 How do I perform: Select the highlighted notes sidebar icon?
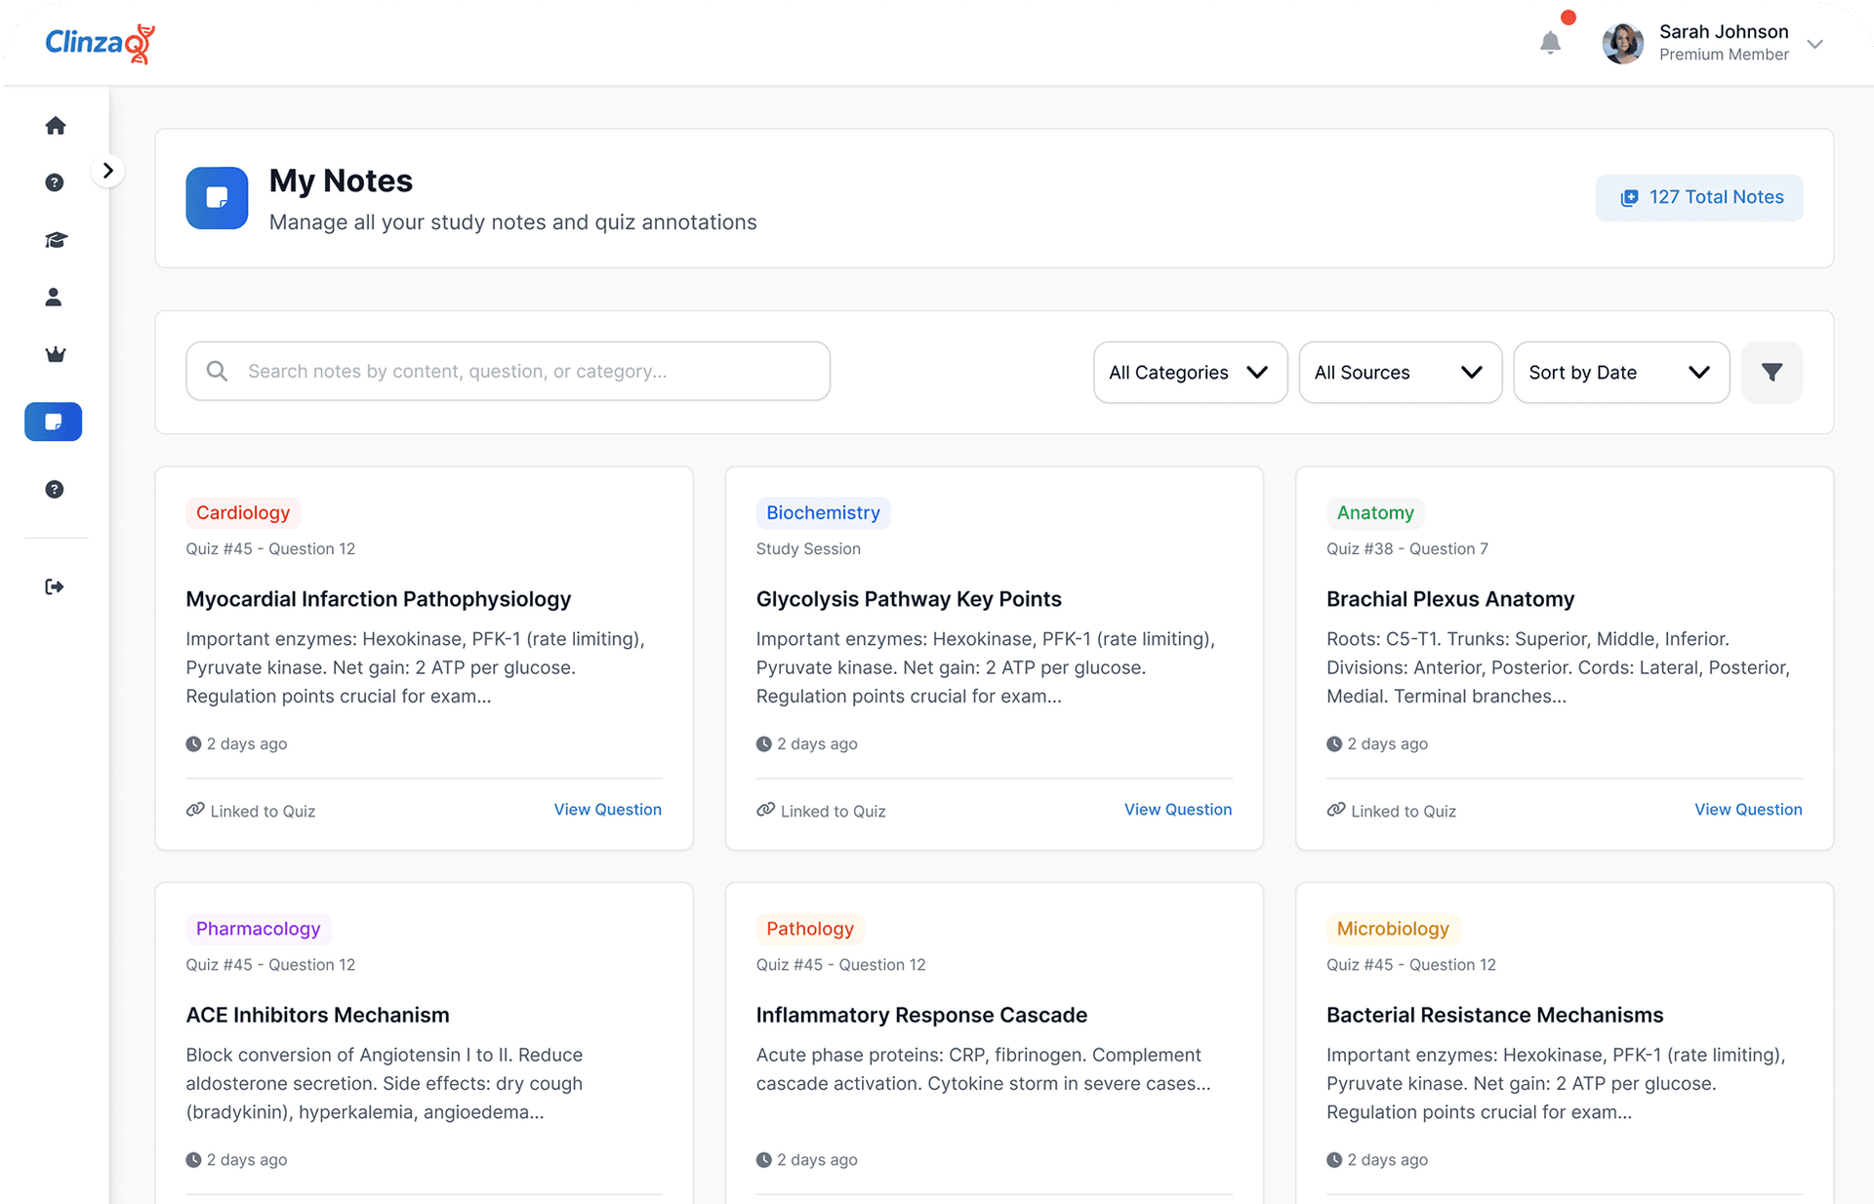pyautogui.click(x=54, y=421)
